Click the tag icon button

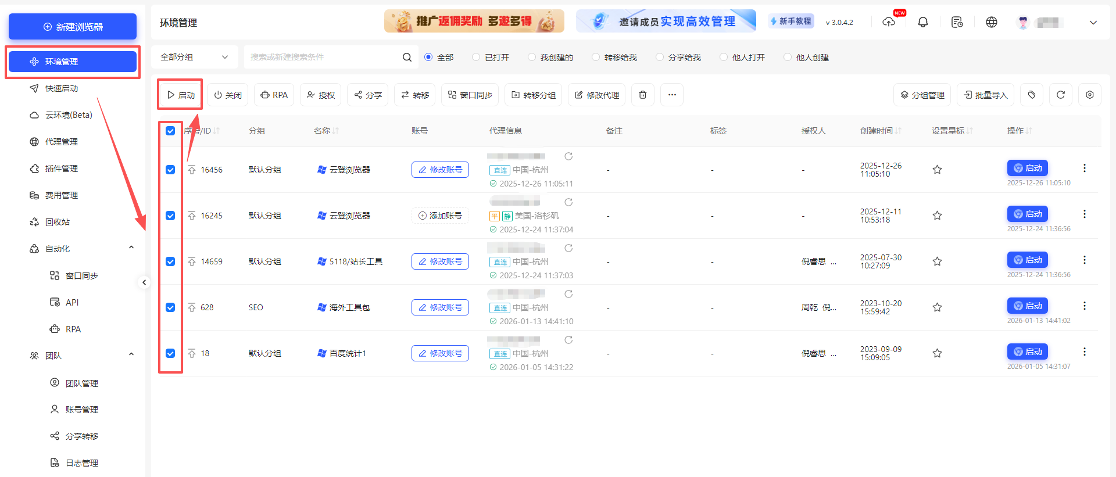[x=1032, y=95]
